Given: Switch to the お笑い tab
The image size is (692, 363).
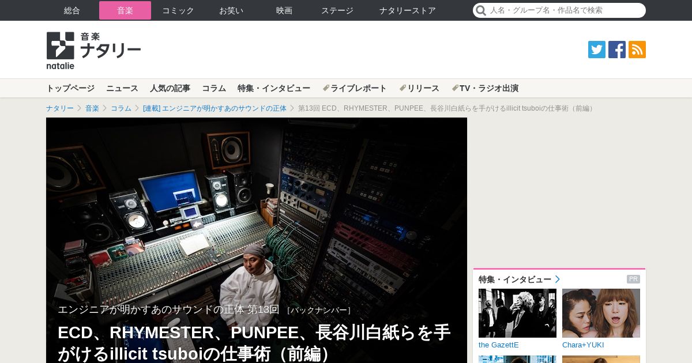Looking at the screenshot, I should 231,10.
